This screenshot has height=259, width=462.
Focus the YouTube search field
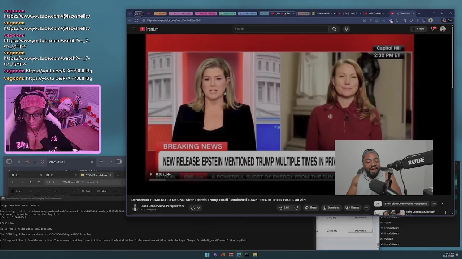point(280,29)
